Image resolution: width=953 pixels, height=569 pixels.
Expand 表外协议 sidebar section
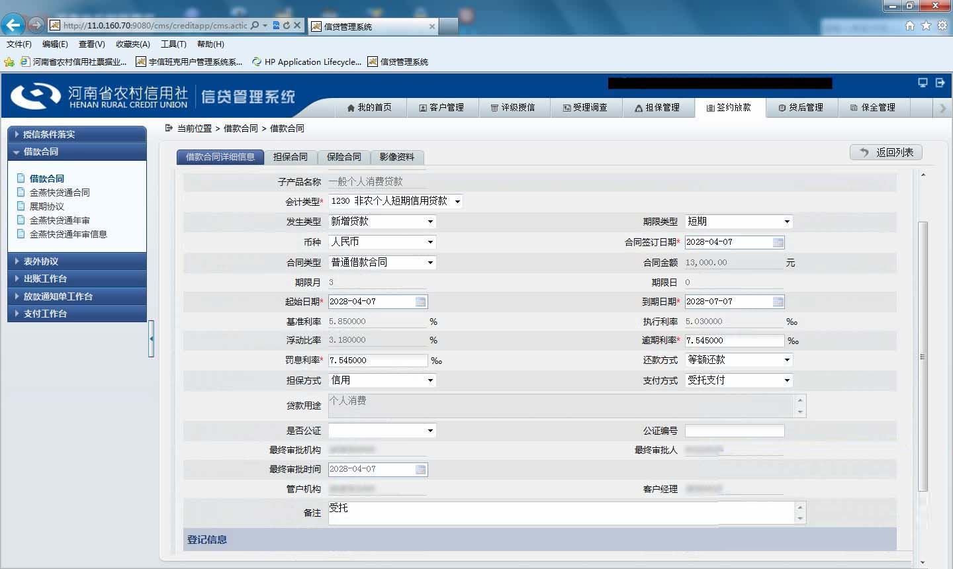coord(77,261)
